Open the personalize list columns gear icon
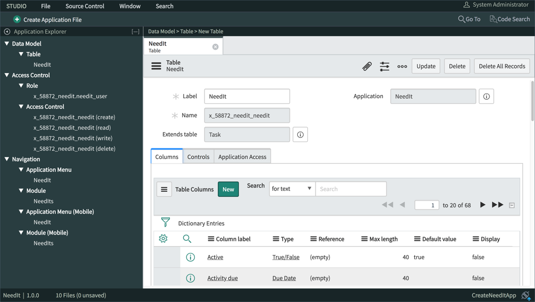Image resolution: width=535 pixels, height=302 pixels. 162,239
